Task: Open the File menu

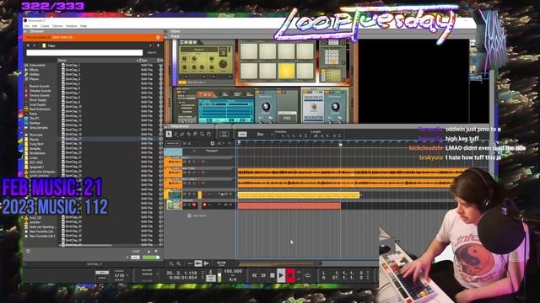Action: point(26,26)
